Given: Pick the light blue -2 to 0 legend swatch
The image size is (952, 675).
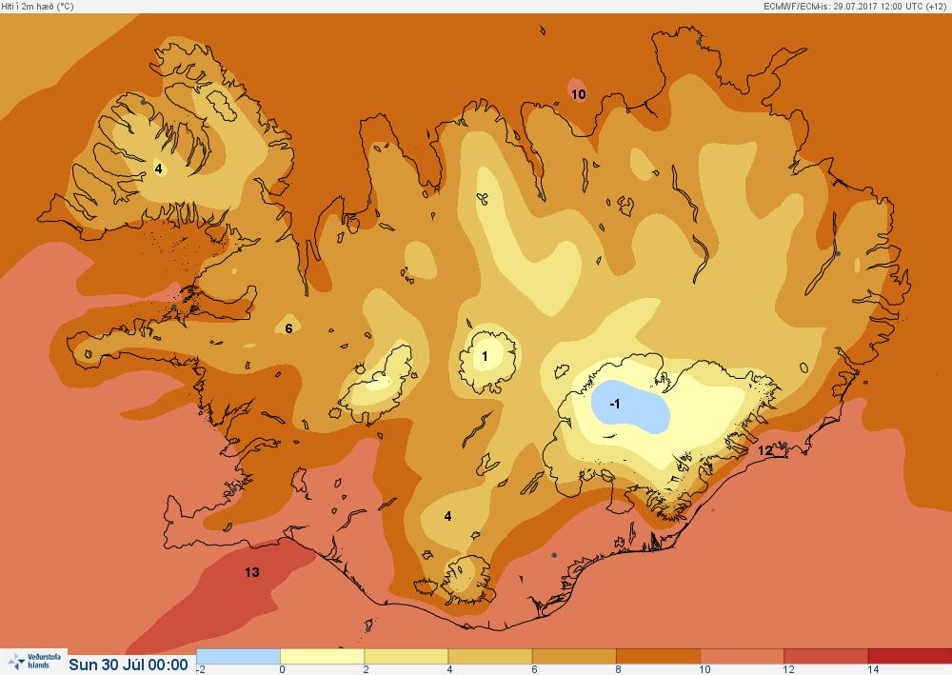Looking at the screenshot, I should [x=238, y=656].
